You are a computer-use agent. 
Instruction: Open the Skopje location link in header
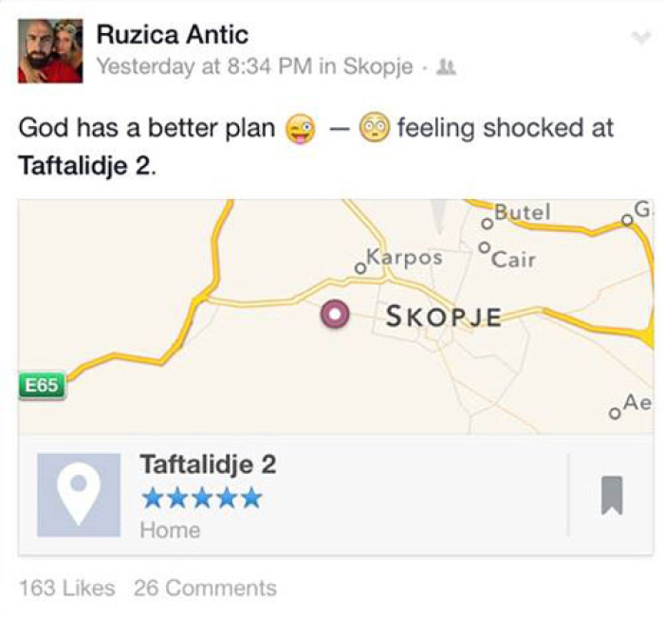377,67
